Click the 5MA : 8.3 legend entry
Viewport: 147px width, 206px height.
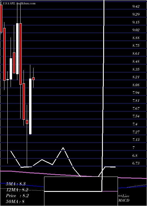pyautogui.click(x=16, y=184)
